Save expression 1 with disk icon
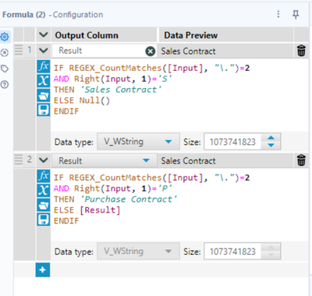This screenshot has height=296, width=312. [43, 110]
